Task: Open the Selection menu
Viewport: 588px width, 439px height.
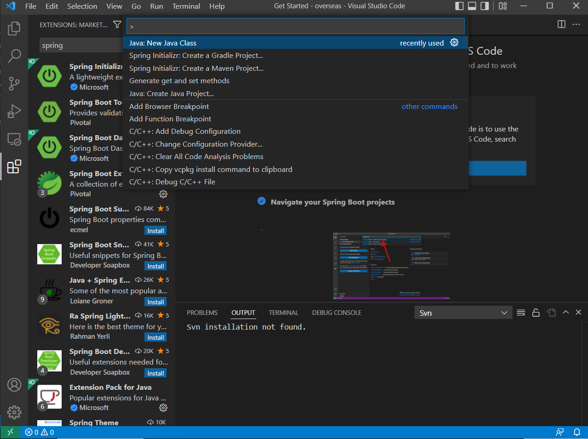Action: point(82,6)
